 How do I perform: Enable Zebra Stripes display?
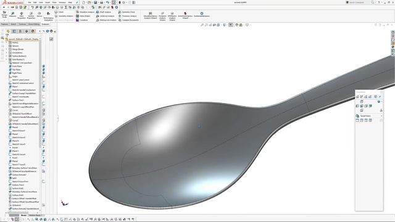pyautogui.click(x=83, y=16)
